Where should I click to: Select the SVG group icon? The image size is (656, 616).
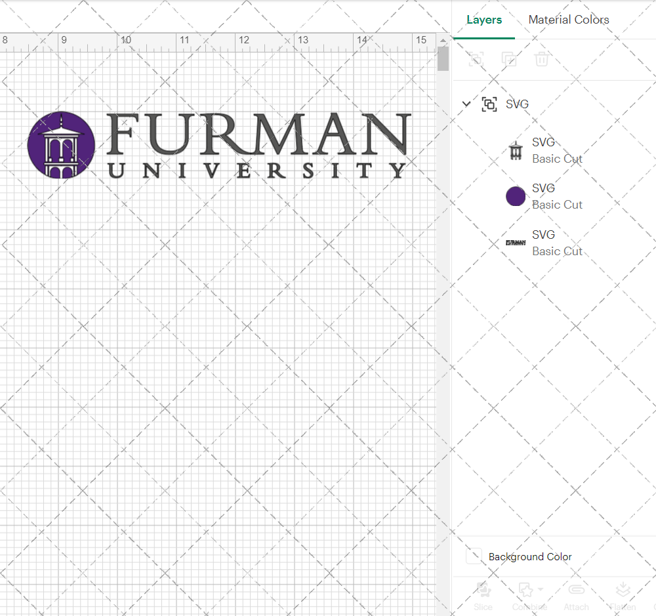[489, 104]
